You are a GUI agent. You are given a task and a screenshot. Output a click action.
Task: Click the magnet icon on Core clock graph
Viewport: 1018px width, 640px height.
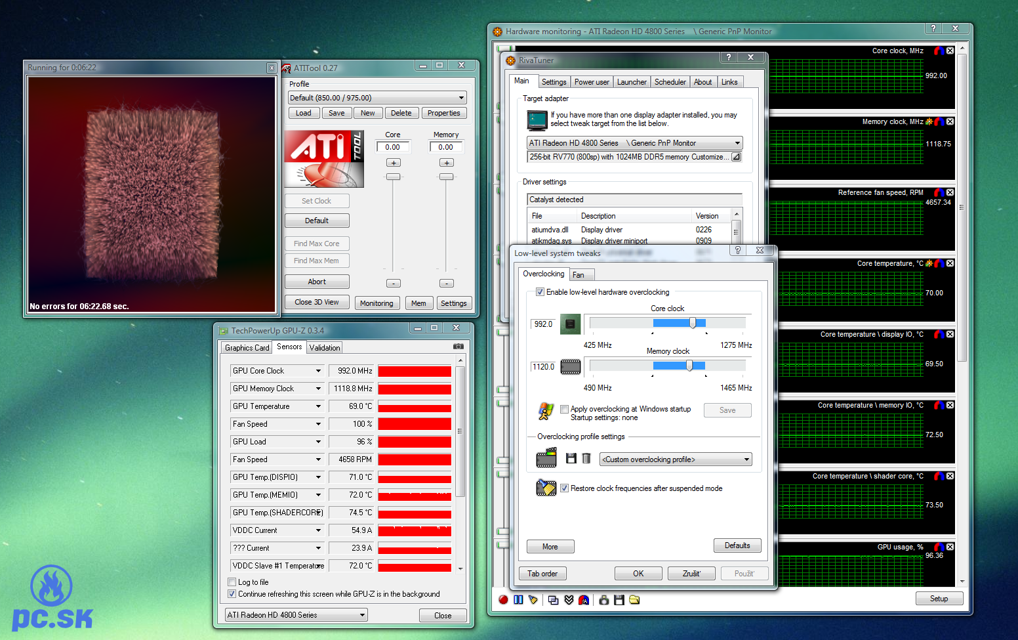939,51
